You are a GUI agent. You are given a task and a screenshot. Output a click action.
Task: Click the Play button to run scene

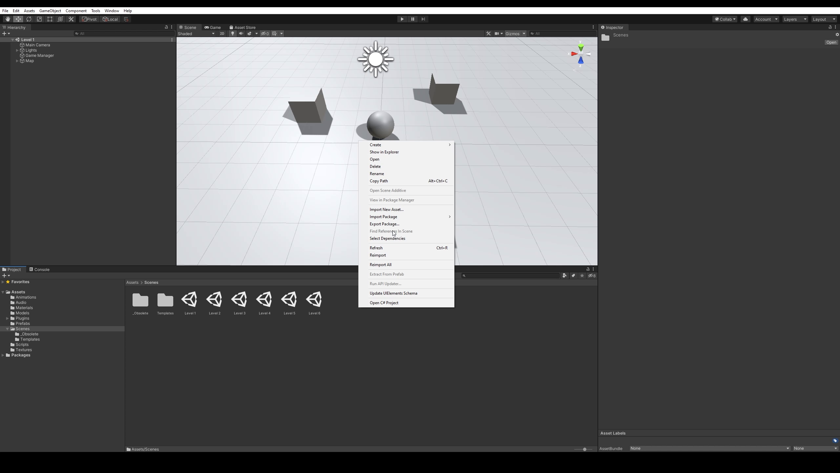coord(402,19)
